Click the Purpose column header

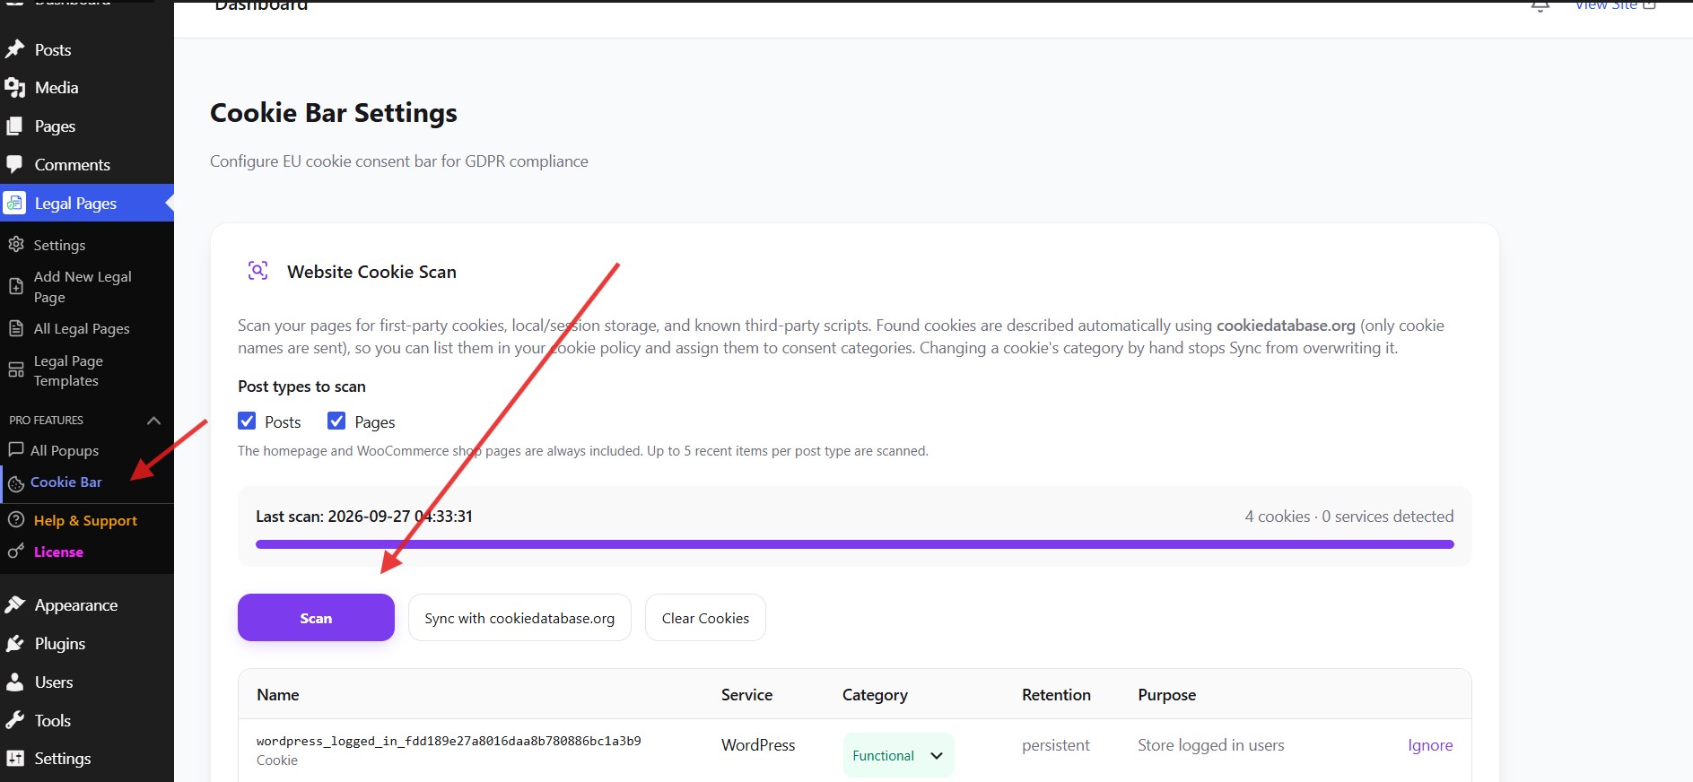click(x=1166, y=695)
